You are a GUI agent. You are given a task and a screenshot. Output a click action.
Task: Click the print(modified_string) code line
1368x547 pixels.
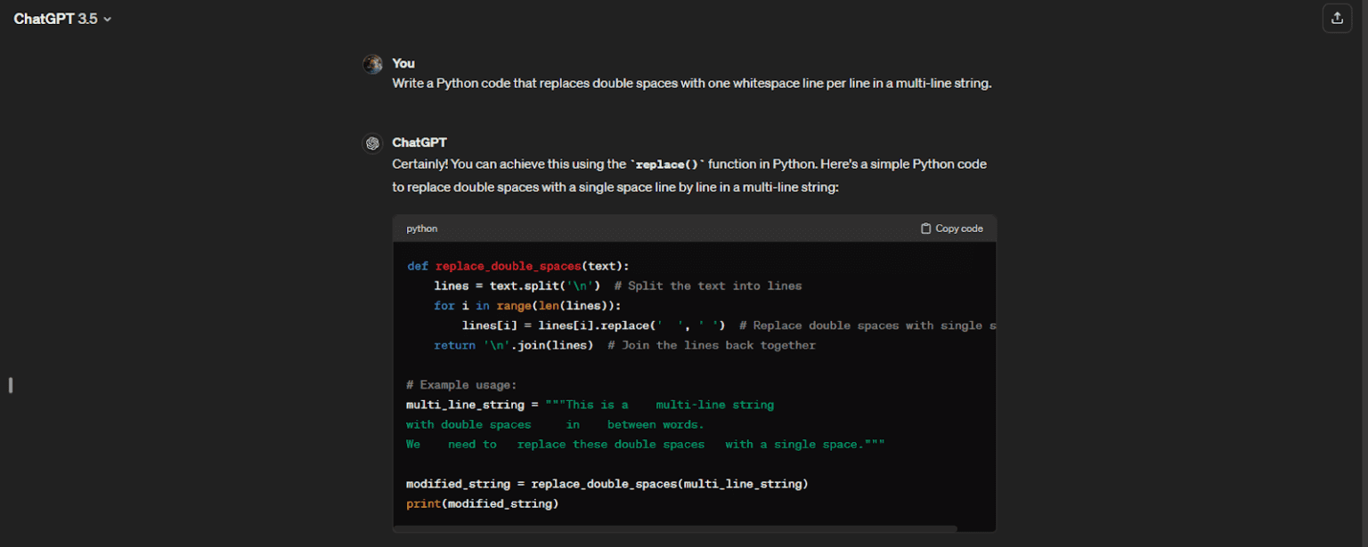click(482, 503)
